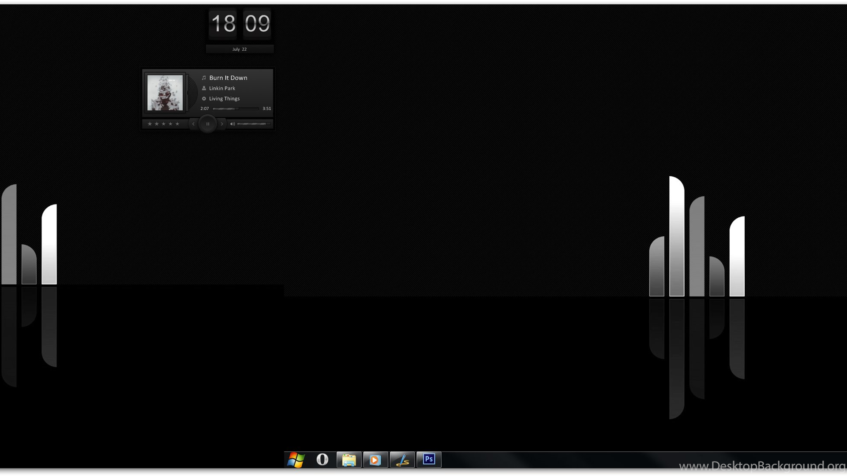
Task: Launch Opera browser from taskbar
Action: (322, 460)
